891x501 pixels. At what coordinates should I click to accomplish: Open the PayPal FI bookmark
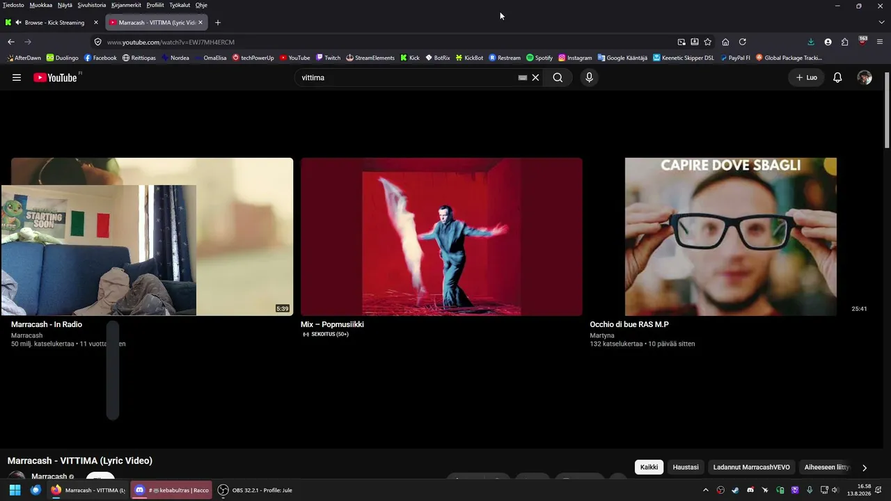tap(735, 58)
